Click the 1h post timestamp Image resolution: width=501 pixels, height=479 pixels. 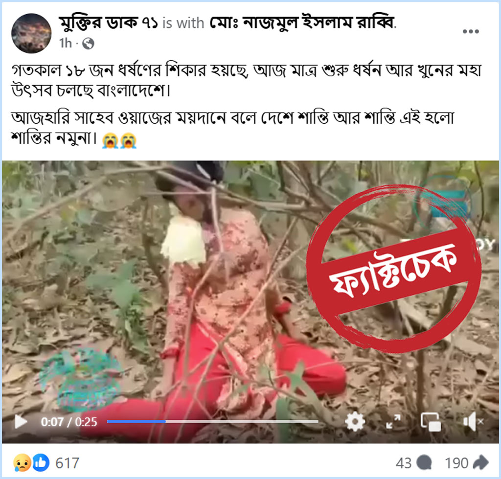tap(66, 43)
